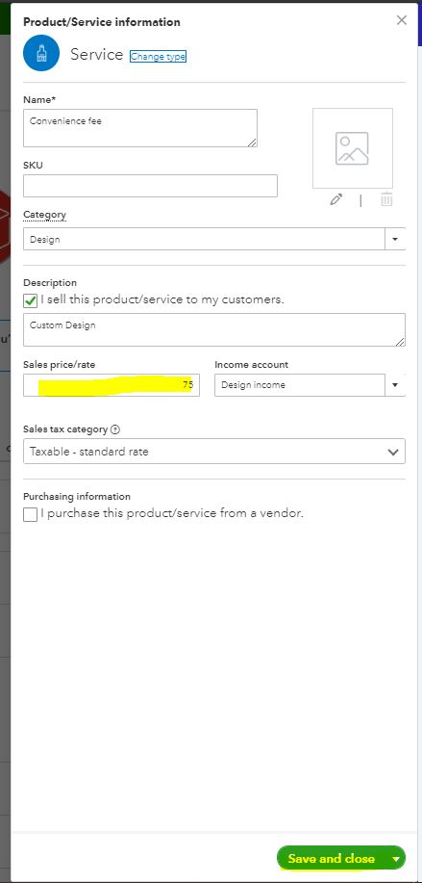Viewport: 422px width, 883px height.
Task: Click the pencil edit image icon
Action: [336, 199]
